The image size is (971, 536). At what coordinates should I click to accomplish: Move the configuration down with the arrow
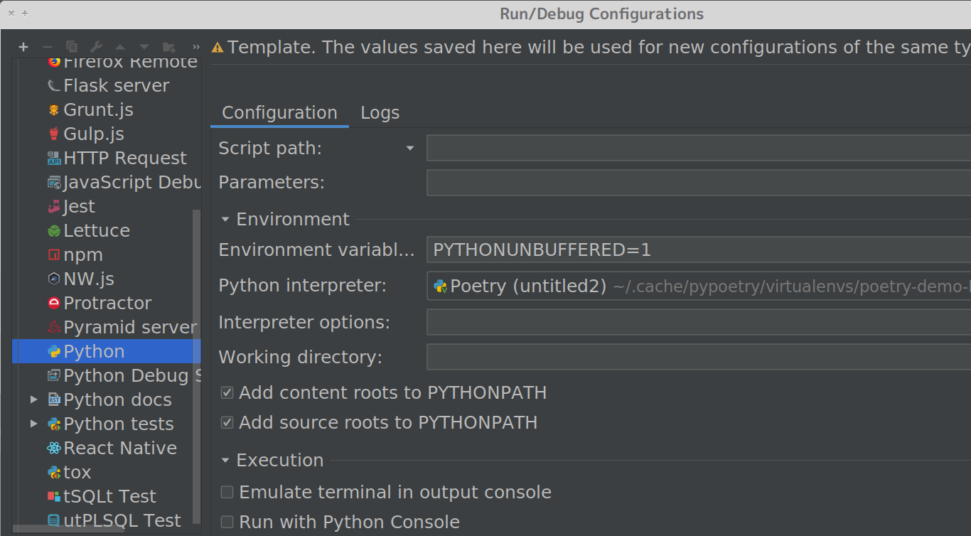(144, 47)
